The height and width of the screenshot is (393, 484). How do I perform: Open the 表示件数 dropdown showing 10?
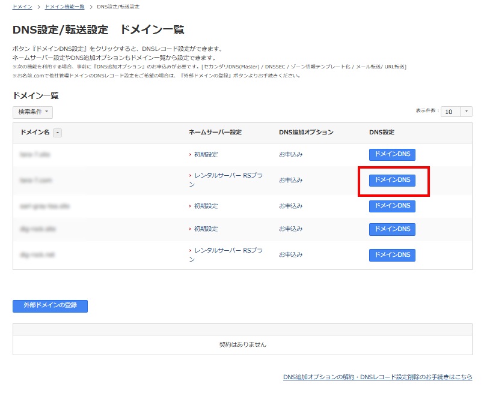click(456, 112)
